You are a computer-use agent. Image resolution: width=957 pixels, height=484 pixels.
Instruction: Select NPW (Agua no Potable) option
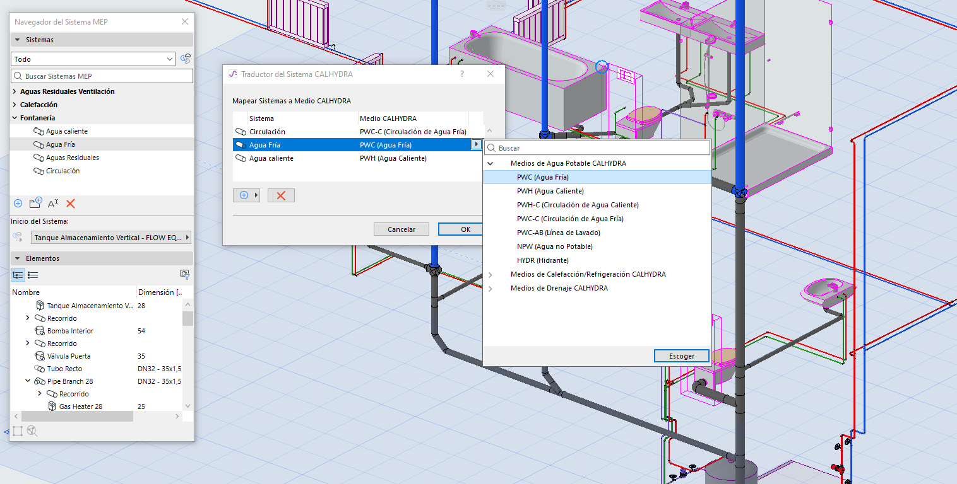(554, 246)
